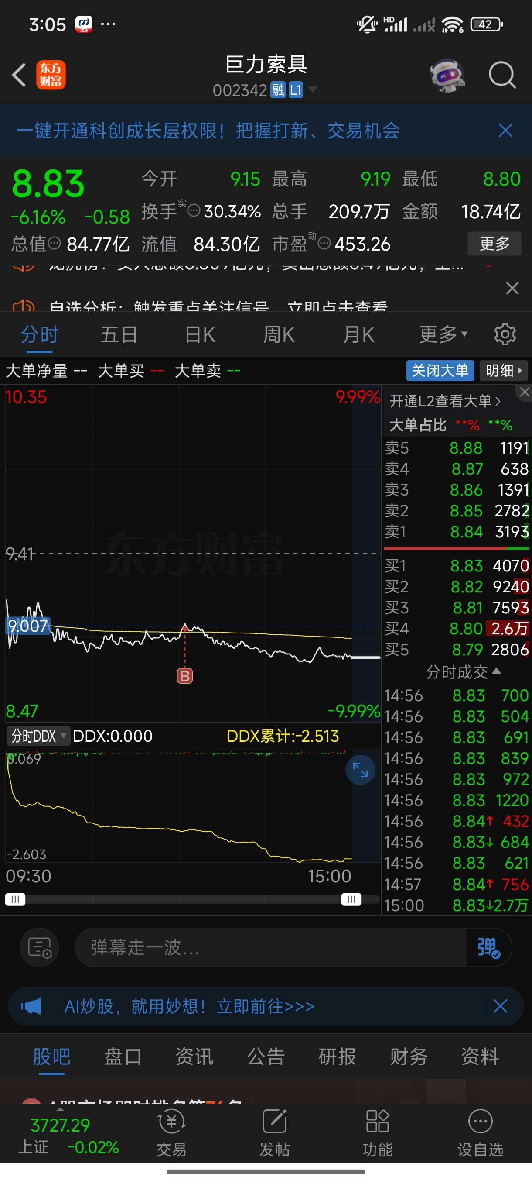Tap the L1 level badge
The height and width of the screenshot is (1184, 532).
tap(296, 89)
